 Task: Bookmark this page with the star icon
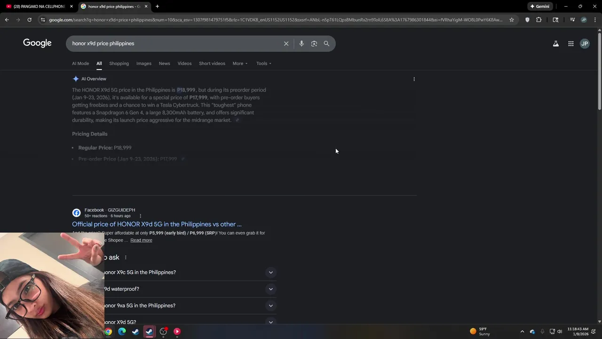click(512, 20)
